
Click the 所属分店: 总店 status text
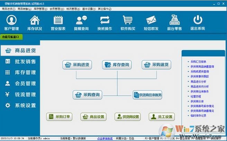pos(125,138)
